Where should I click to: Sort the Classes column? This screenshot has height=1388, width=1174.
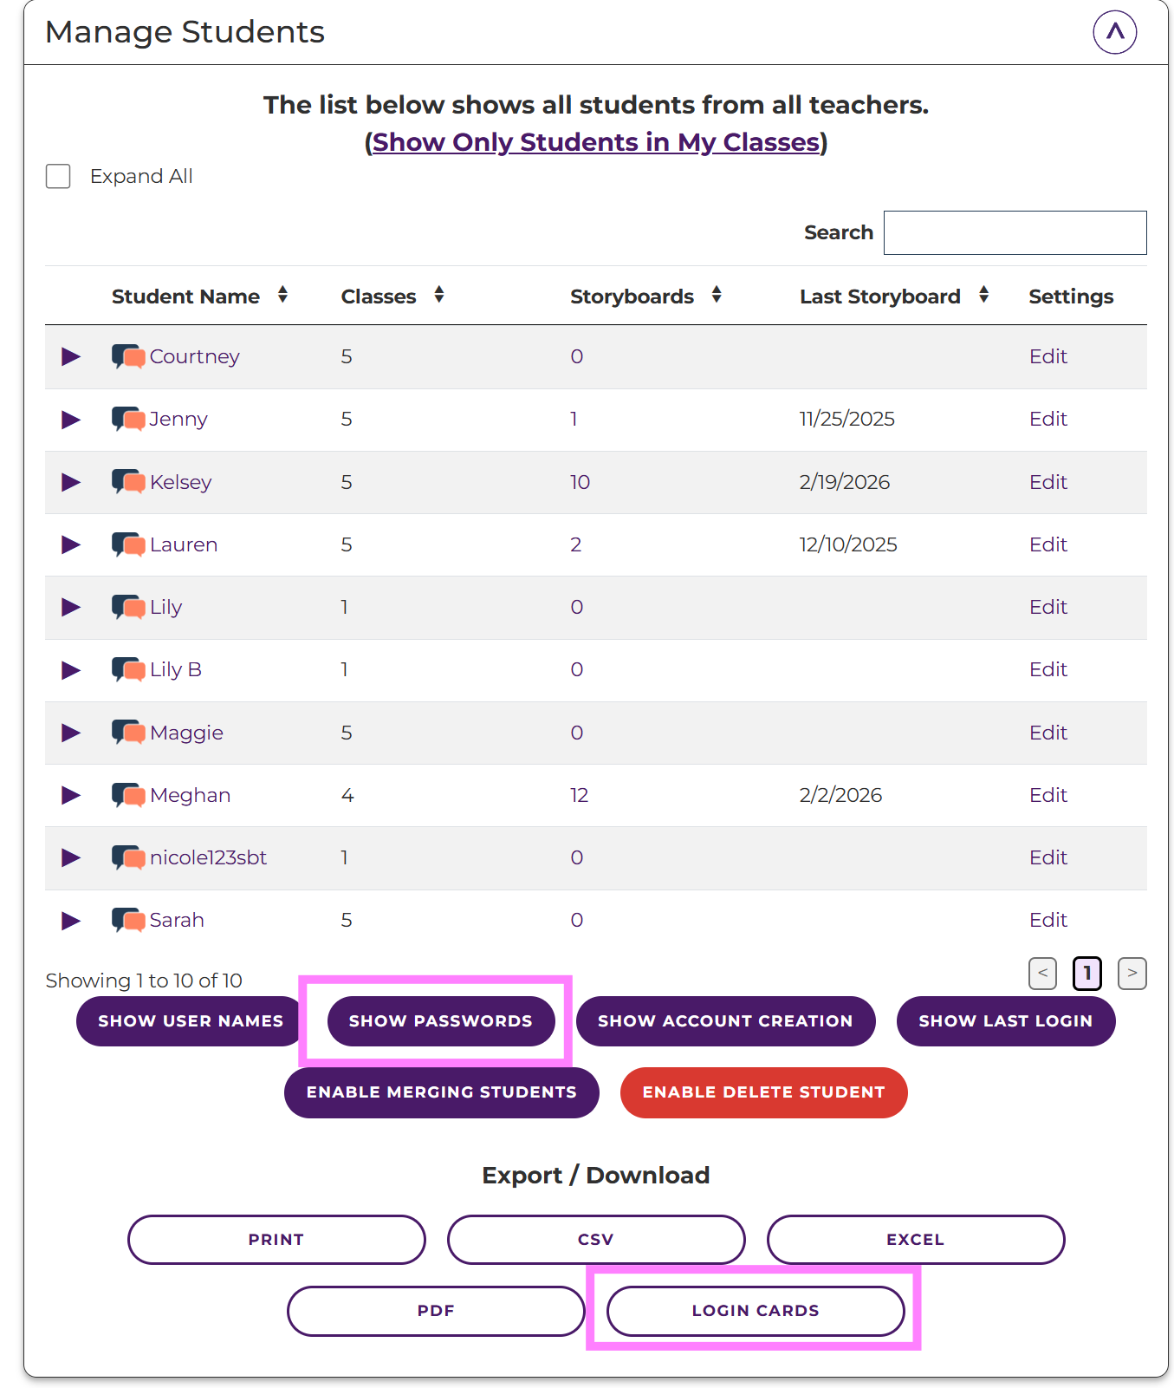click(439, 296)
